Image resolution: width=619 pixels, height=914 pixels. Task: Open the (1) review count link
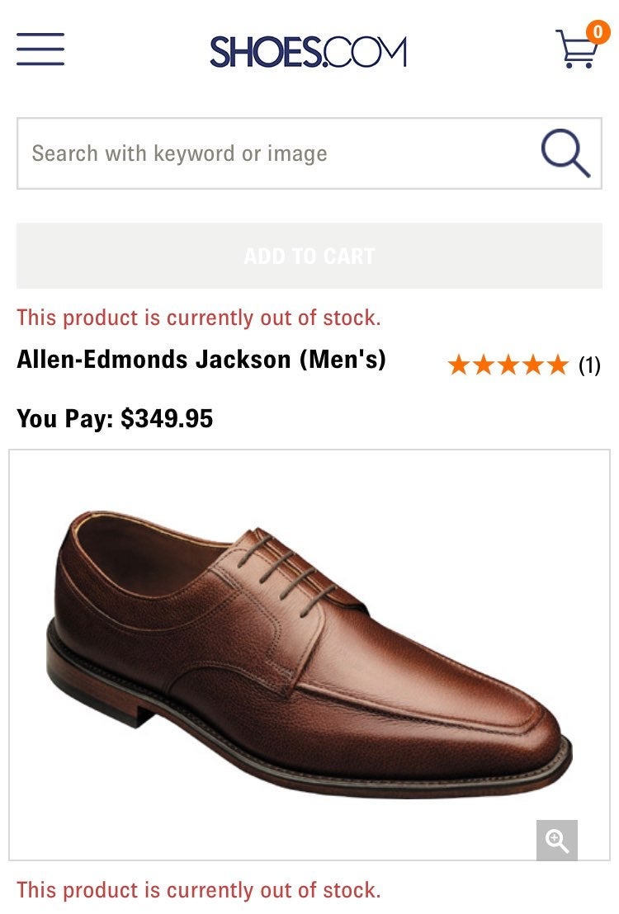pyautogui.click(x=589, y=365)
